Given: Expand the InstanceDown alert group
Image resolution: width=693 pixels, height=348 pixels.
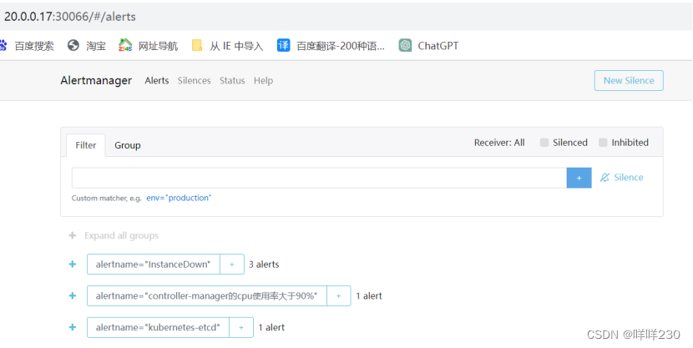Looking at the screenshot, I should click(73, 264).
